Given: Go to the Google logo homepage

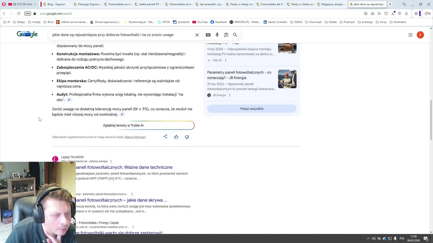Looking at the screenshot, I should (x=27, y=34).
